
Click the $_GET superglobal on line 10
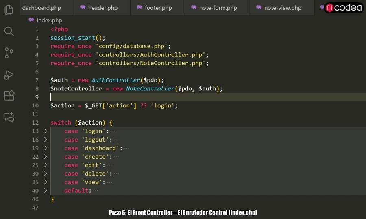click(x=94, y=105)
